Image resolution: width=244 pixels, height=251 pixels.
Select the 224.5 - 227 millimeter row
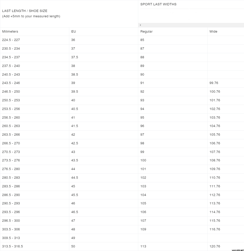[x=11, y=40]
